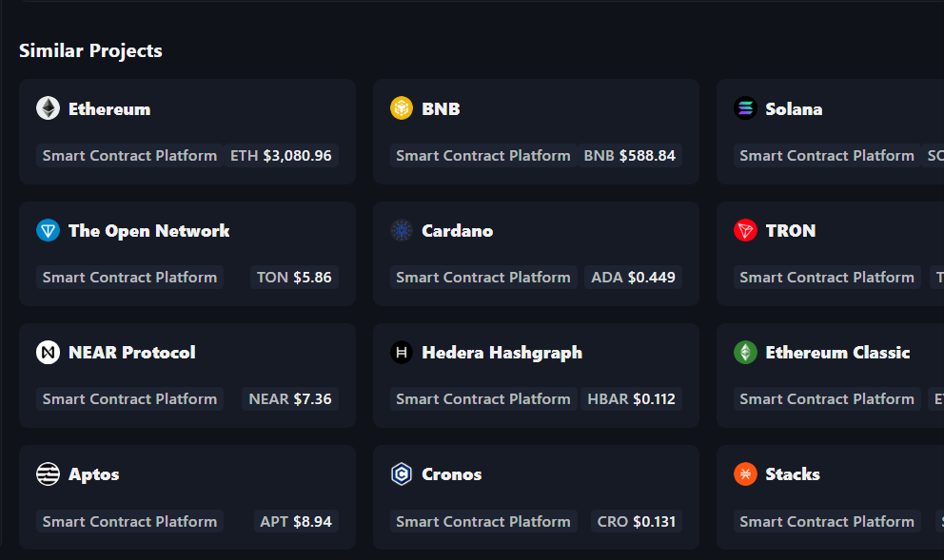Click the Solana logo icon
The height and width of the screenshot is (560, 944).
point(745,108)
